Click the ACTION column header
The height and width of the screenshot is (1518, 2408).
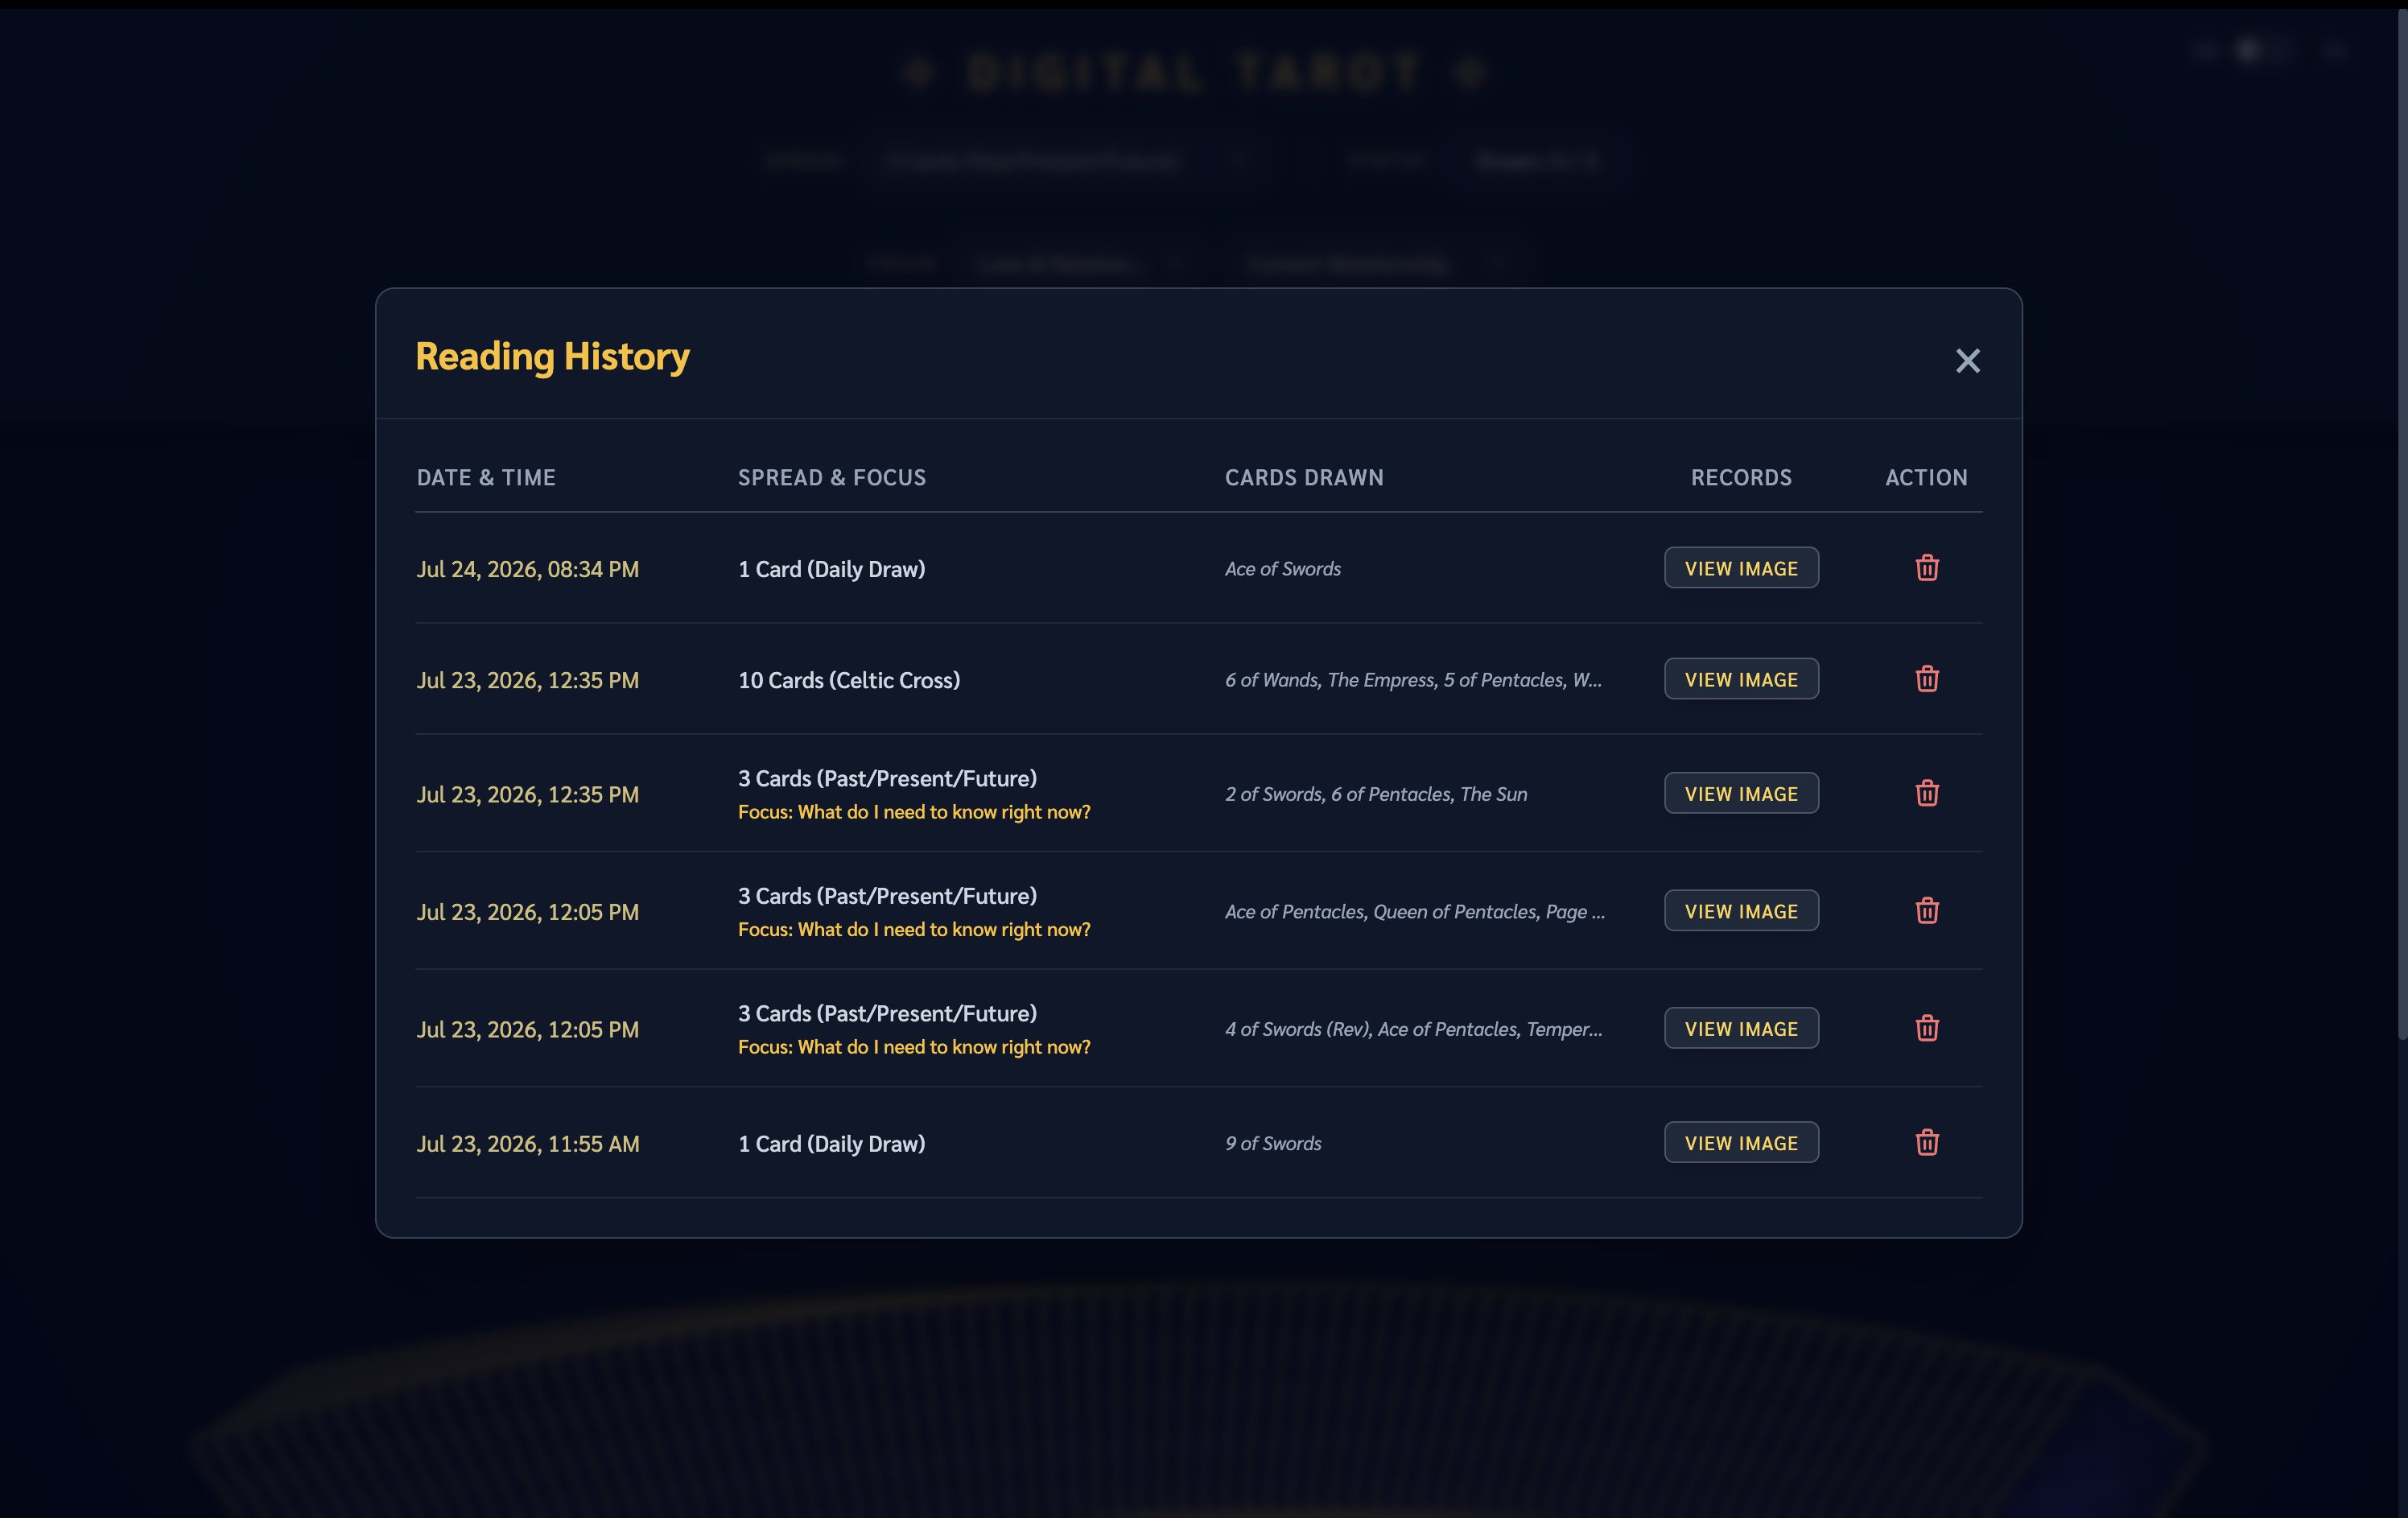click(1926, 478)
